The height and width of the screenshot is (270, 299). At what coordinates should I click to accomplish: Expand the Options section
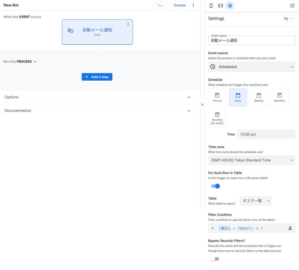pos(97,97)
